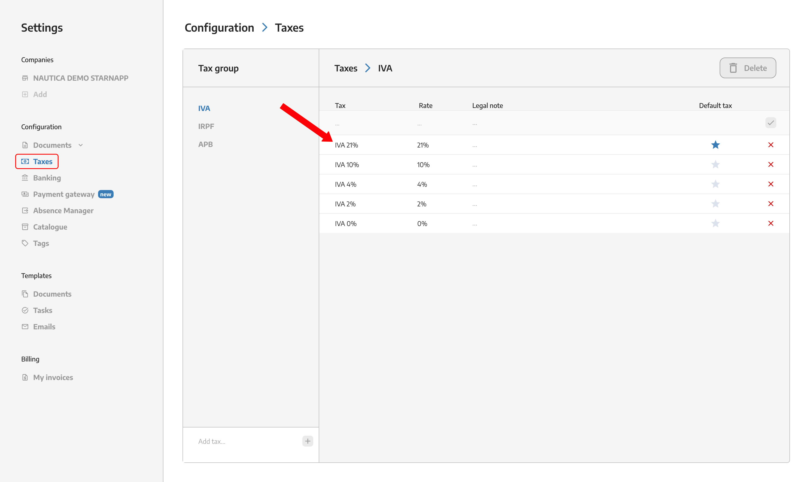The width and height of the screenshot is (809, 482).
Task: Click the IVA 4% tax name cell
Action: click(x=345, y=185)
